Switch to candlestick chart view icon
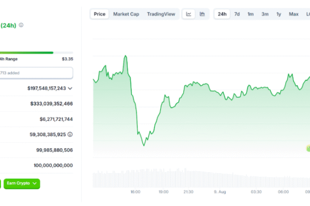 pyautogui.click(x=202, y=14)
